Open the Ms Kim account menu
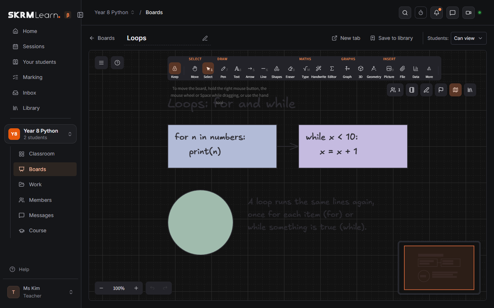The height and width of the screenshot is (308, 494). point(40,292)
